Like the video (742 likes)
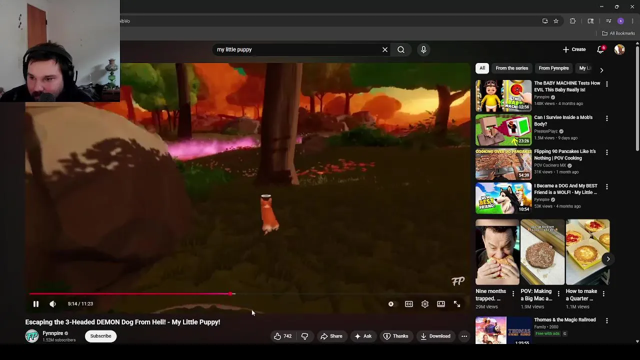 282,336
